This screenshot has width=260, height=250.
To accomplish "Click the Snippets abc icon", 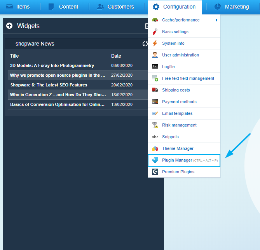I will (155, 137).
